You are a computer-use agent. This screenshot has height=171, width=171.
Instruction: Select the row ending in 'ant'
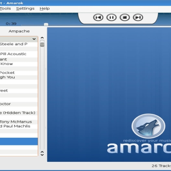[x=19, y=59]
